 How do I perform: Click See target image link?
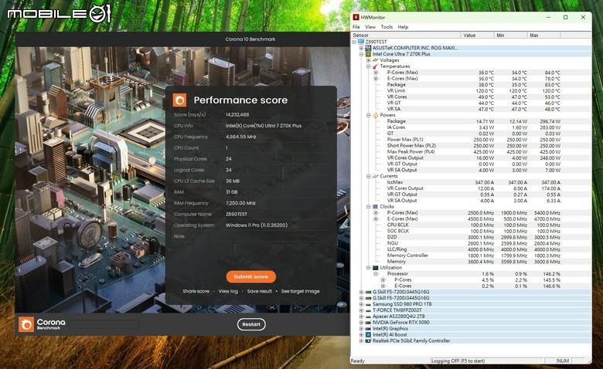301,291
